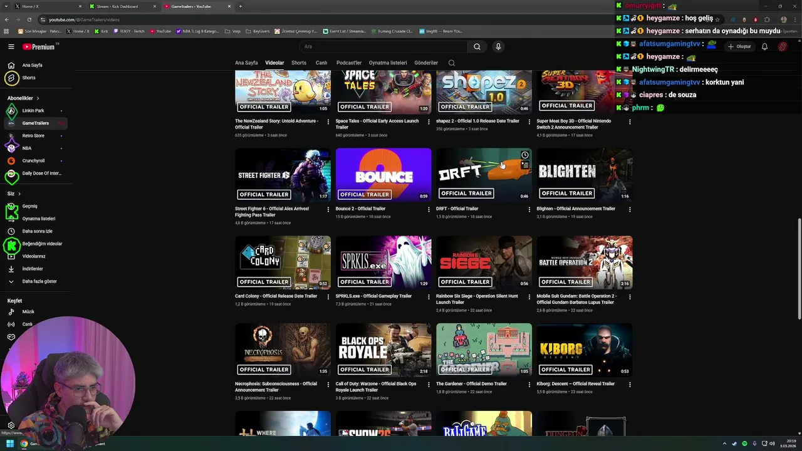This screenshot has width=802, height=451.
Task: Open Windows Start menu
Action: 10,443
